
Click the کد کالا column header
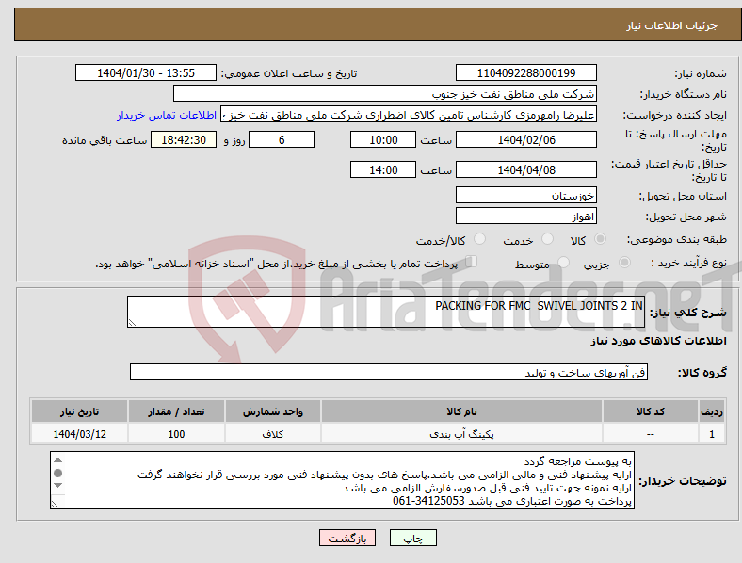(x=651, y=411)
